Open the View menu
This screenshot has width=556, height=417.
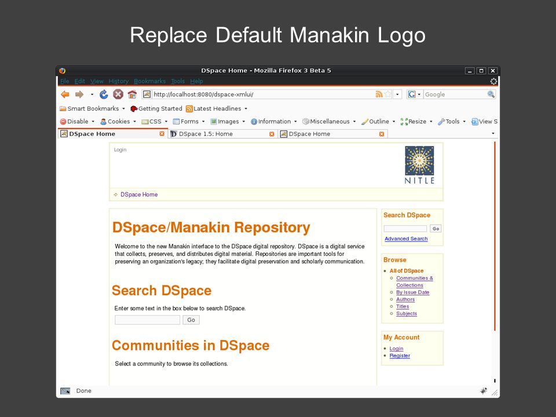pyautogui.click(x=97, y=81)
